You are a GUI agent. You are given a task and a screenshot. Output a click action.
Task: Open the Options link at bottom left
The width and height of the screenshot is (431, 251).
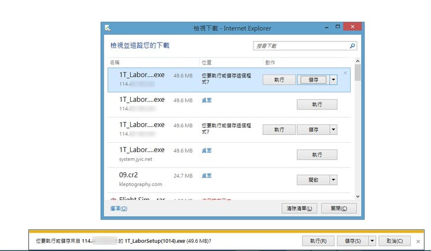pos(119,208)
